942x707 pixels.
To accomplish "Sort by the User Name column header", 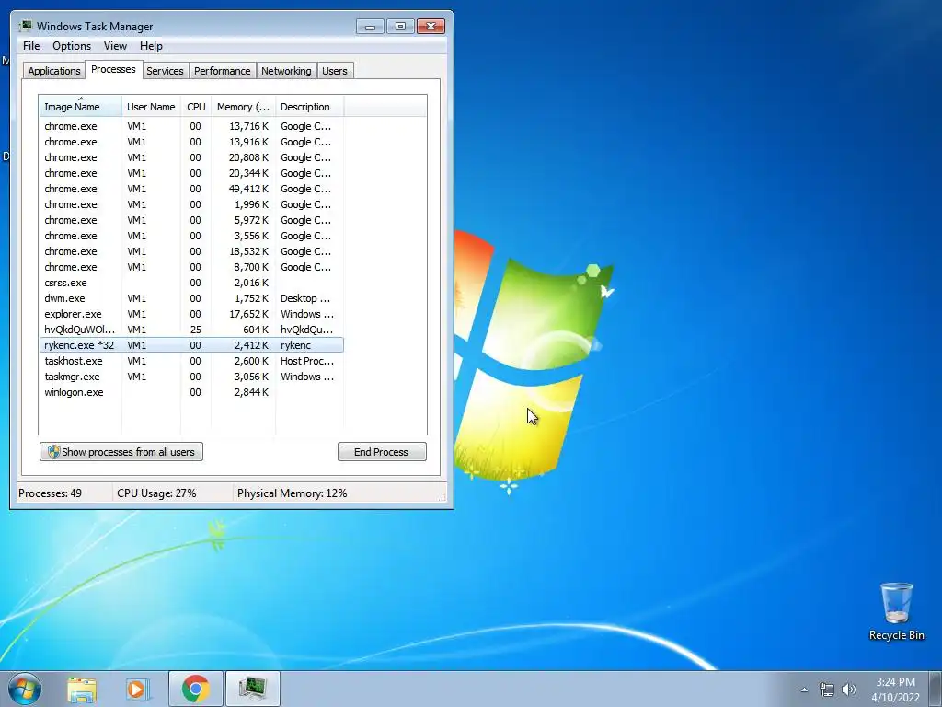I will 151,107.
